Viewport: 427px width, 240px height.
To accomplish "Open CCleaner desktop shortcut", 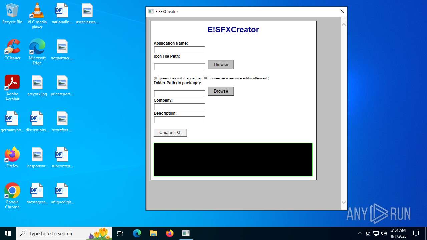I will point(12,50).
